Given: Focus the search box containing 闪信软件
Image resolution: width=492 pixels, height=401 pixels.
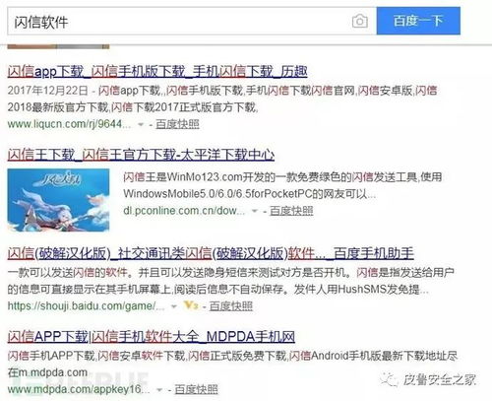Looking at the screenshot, I should (x=192, y=21).
